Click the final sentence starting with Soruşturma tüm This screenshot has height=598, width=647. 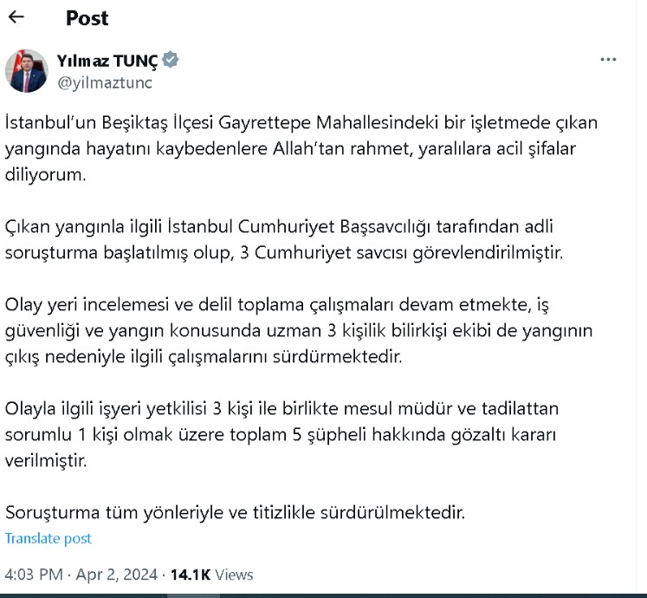pyautogui.click(x=236, y=512)
